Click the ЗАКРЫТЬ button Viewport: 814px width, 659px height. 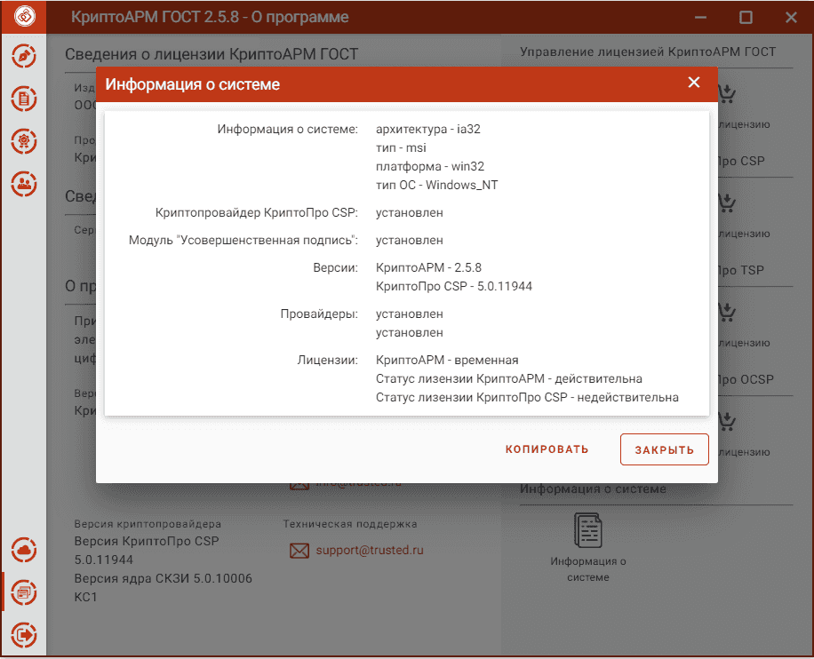coord(665,449)
